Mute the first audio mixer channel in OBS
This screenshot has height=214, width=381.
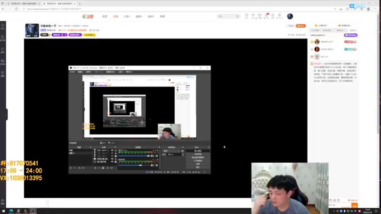pyautogui.click(x=152, y=156)
